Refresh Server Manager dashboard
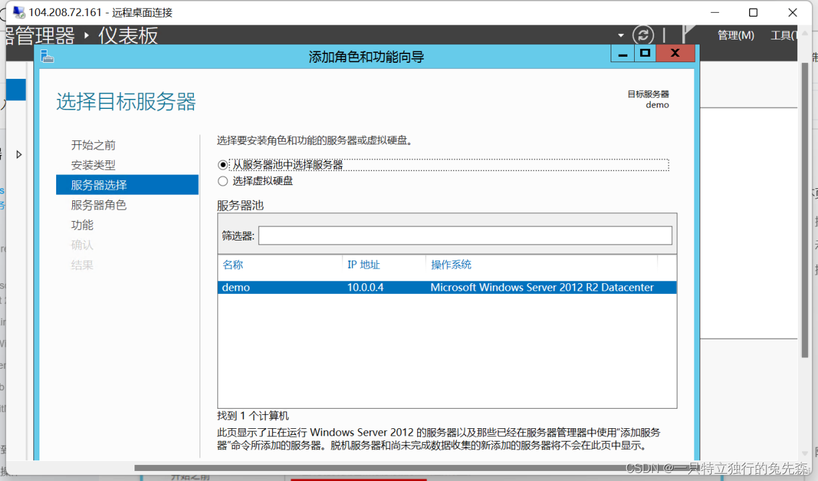 (x=643, y=35)
